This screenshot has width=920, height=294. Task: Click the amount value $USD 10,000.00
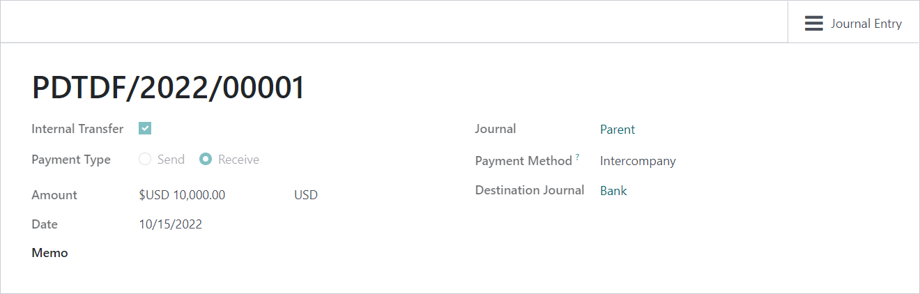pos(182,195)
